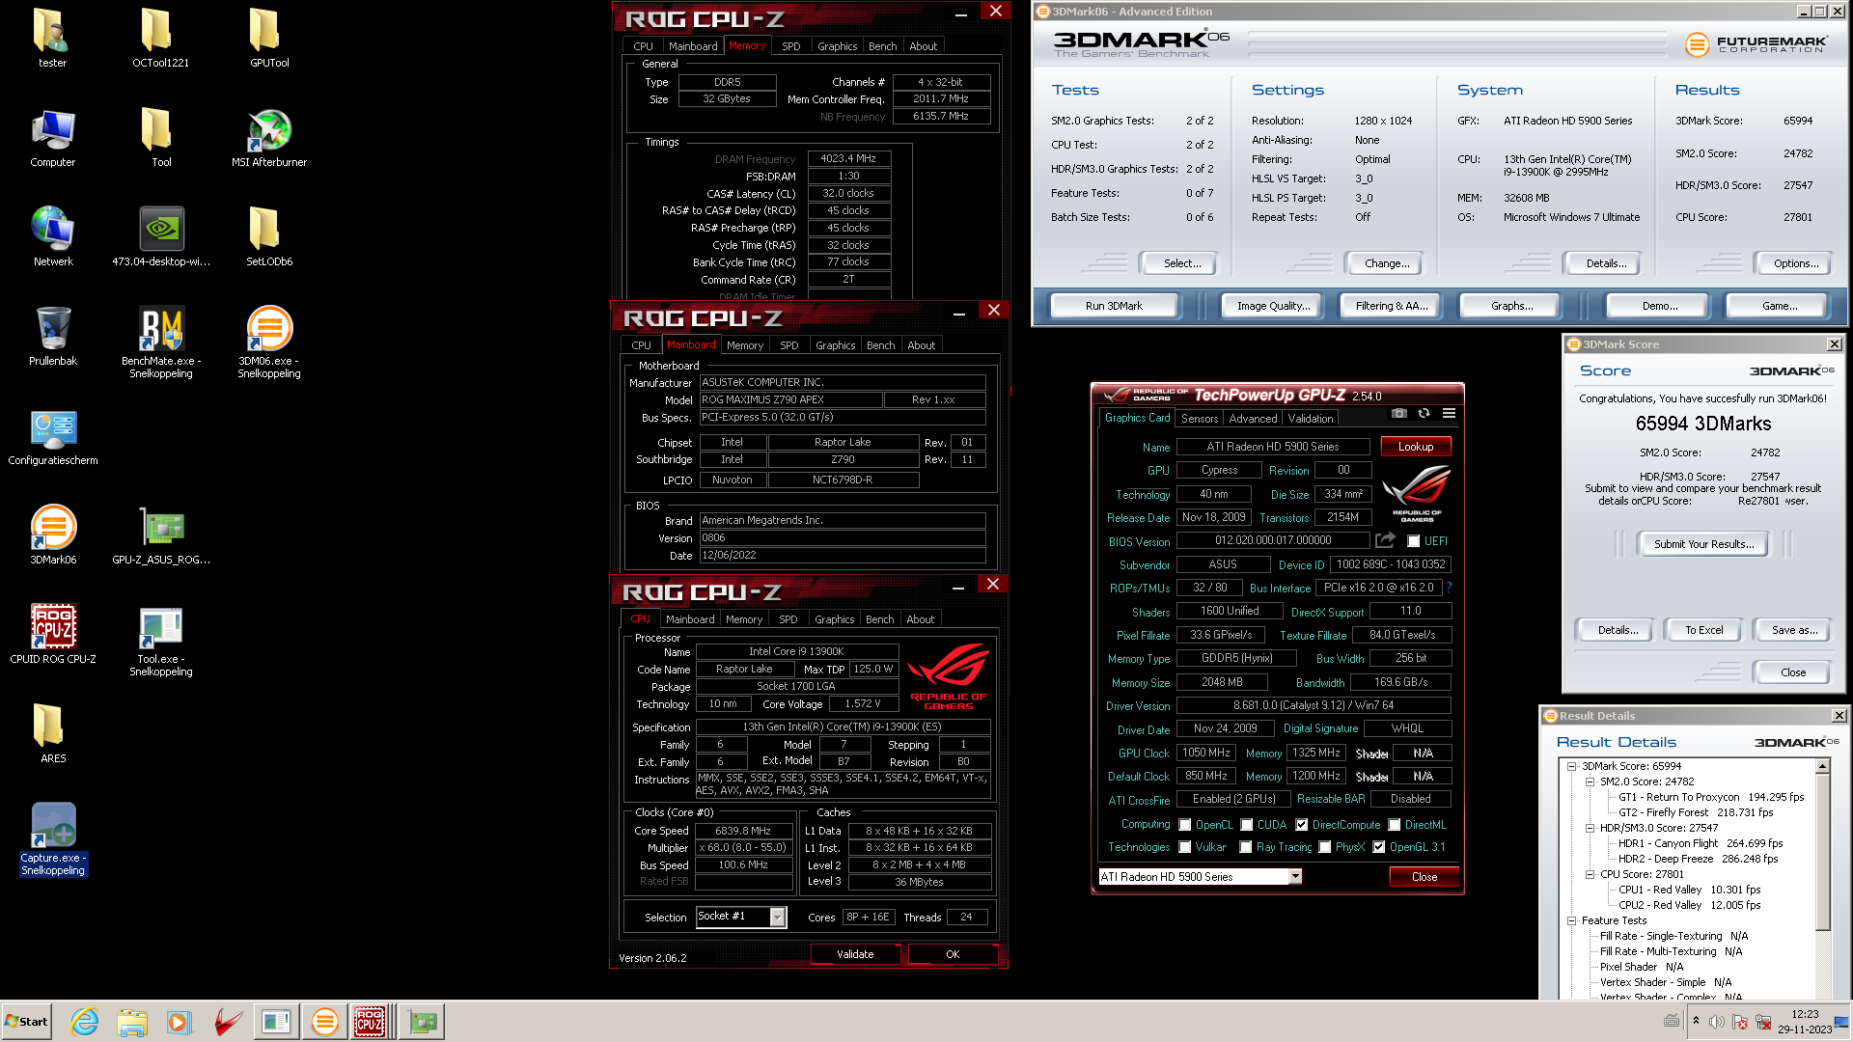Collapse the CPU Score: 27801 node
This screenshot has width=1853, height=1042.
[1590, 874]
